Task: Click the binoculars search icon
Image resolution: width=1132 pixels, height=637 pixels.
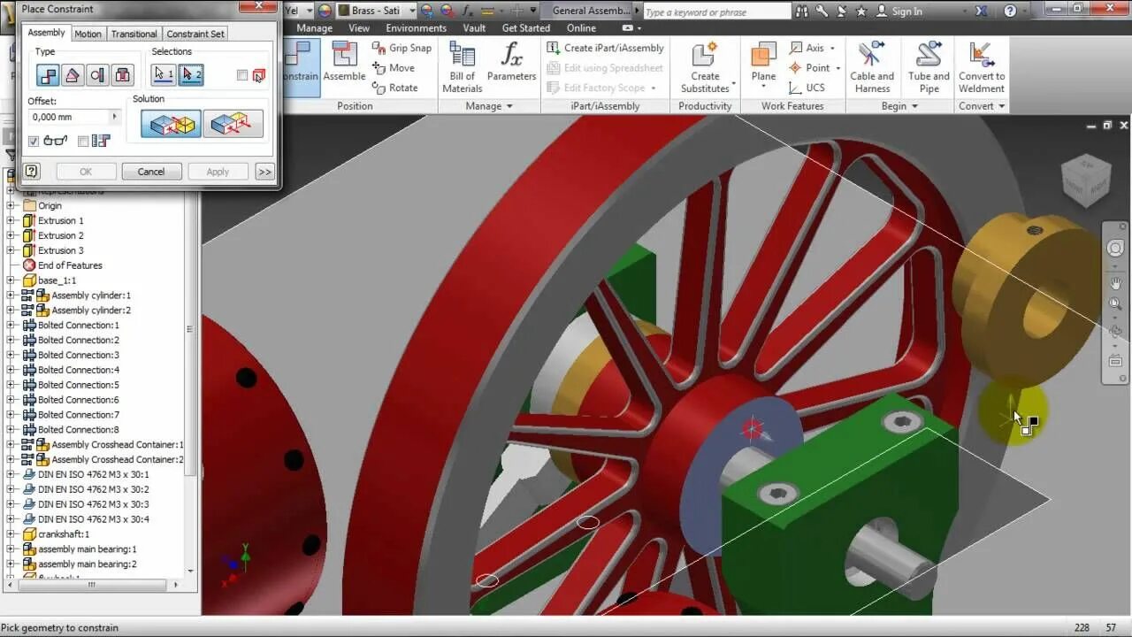Action: pos(802,12)
